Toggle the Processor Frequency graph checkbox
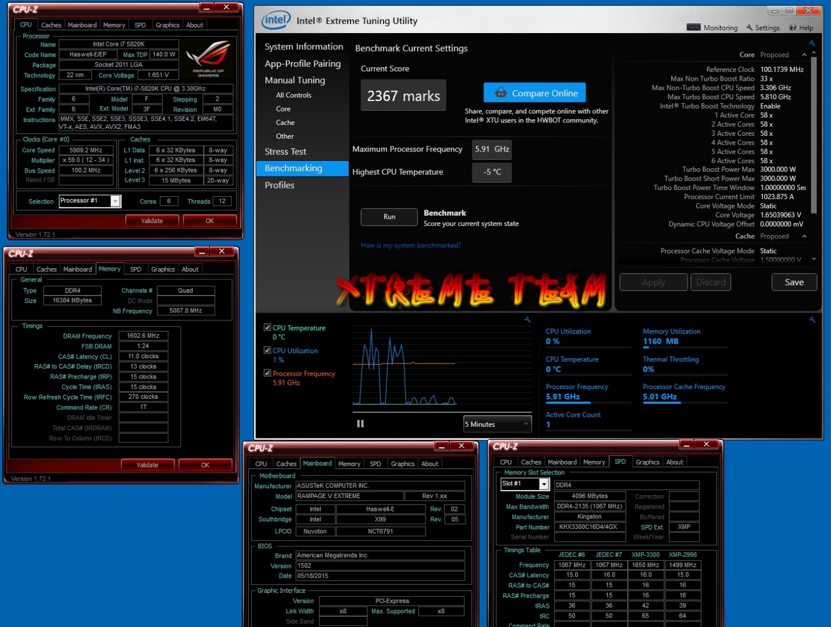The width and height of the screenshot is (831, 627). point(267,373)
